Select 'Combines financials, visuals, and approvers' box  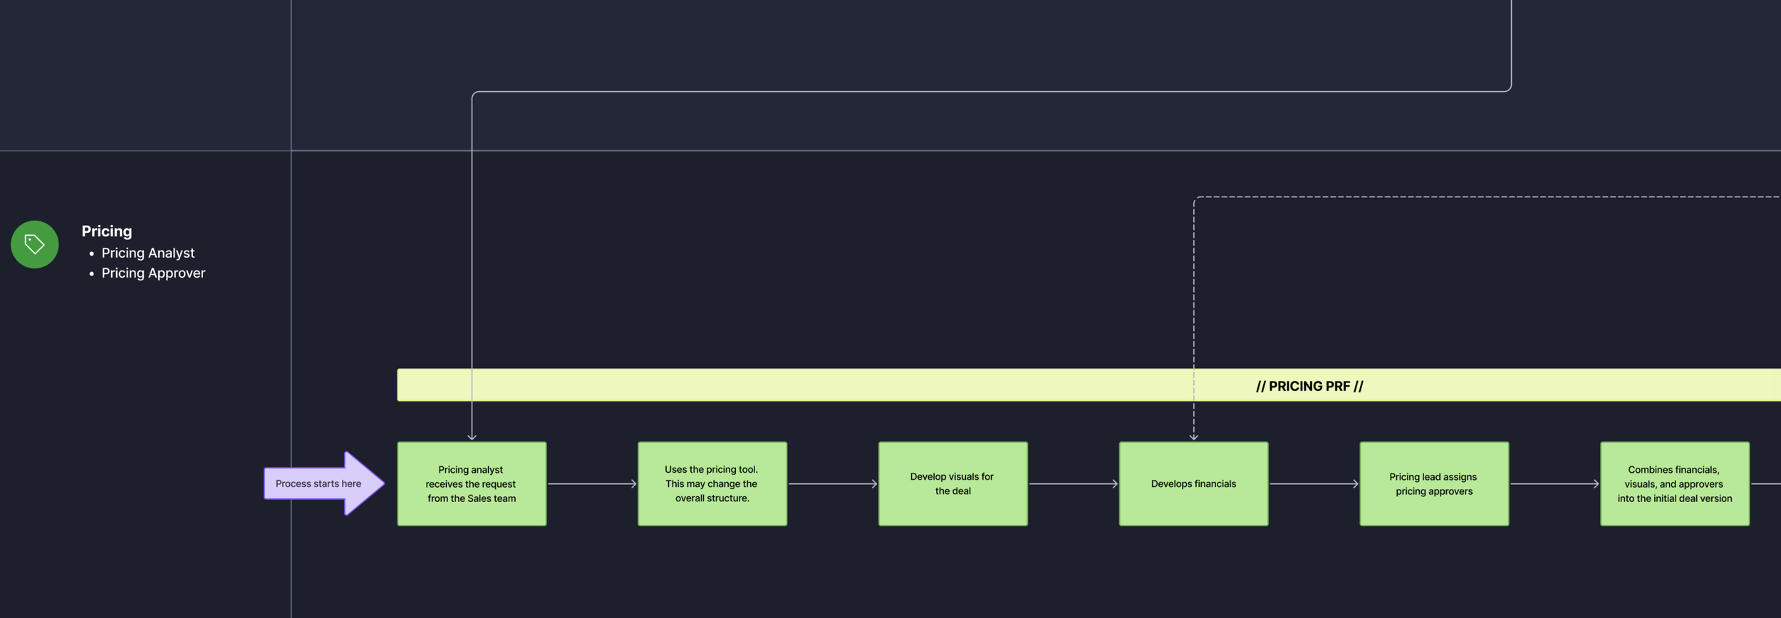point(1675,484)
